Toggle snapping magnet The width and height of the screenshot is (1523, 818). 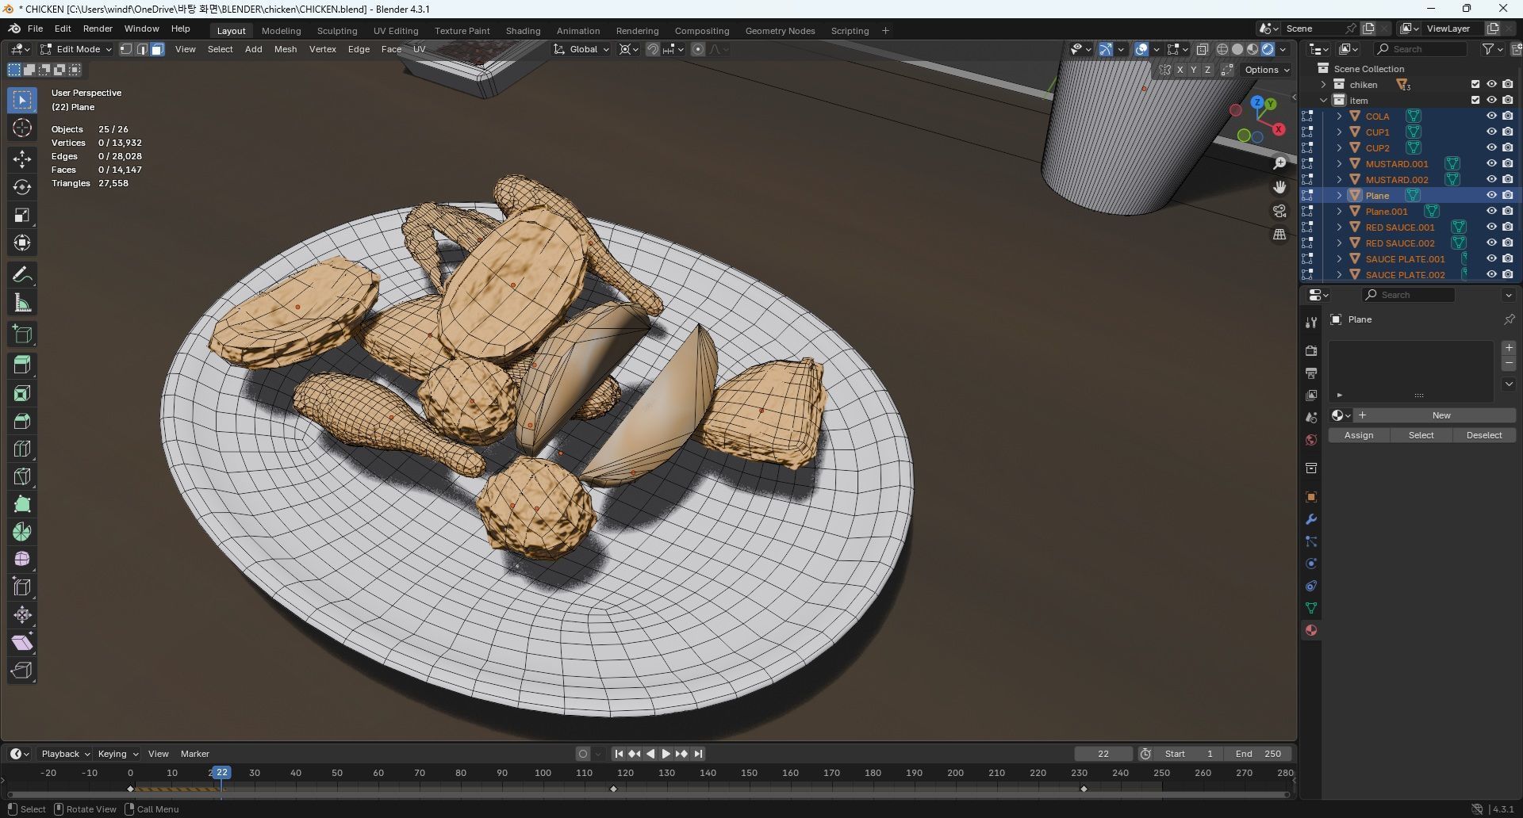[x=653, y=49]
